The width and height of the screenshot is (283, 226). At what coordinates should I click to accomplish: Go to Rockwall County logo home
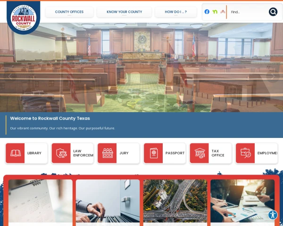[x=24, y=18]
